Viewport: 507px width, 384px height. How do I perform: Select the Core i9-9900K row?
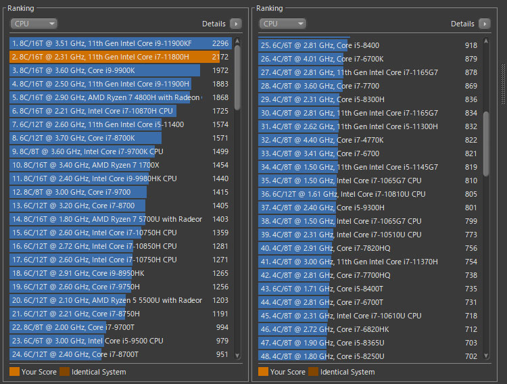tap(120, 70)
